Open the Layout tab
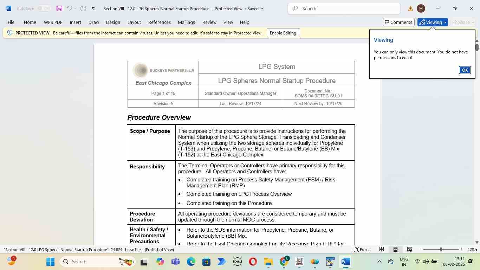The image size is (480, 270). click(x=134, y=22)
